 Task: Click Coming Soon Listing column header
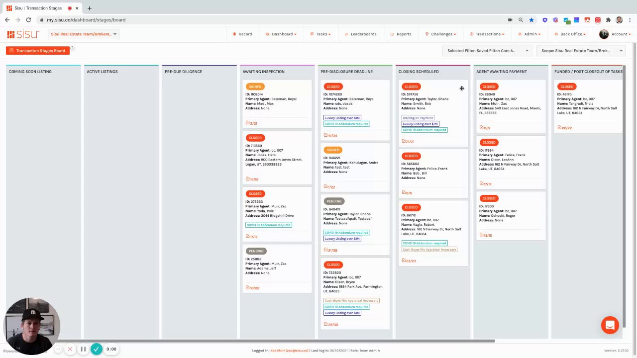[30, 72]
